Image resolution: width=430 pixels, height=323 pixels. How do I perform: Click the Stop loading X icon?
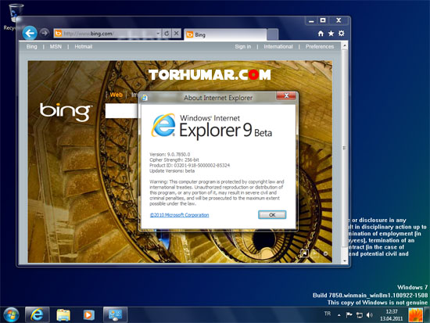[x=177, y=34]
